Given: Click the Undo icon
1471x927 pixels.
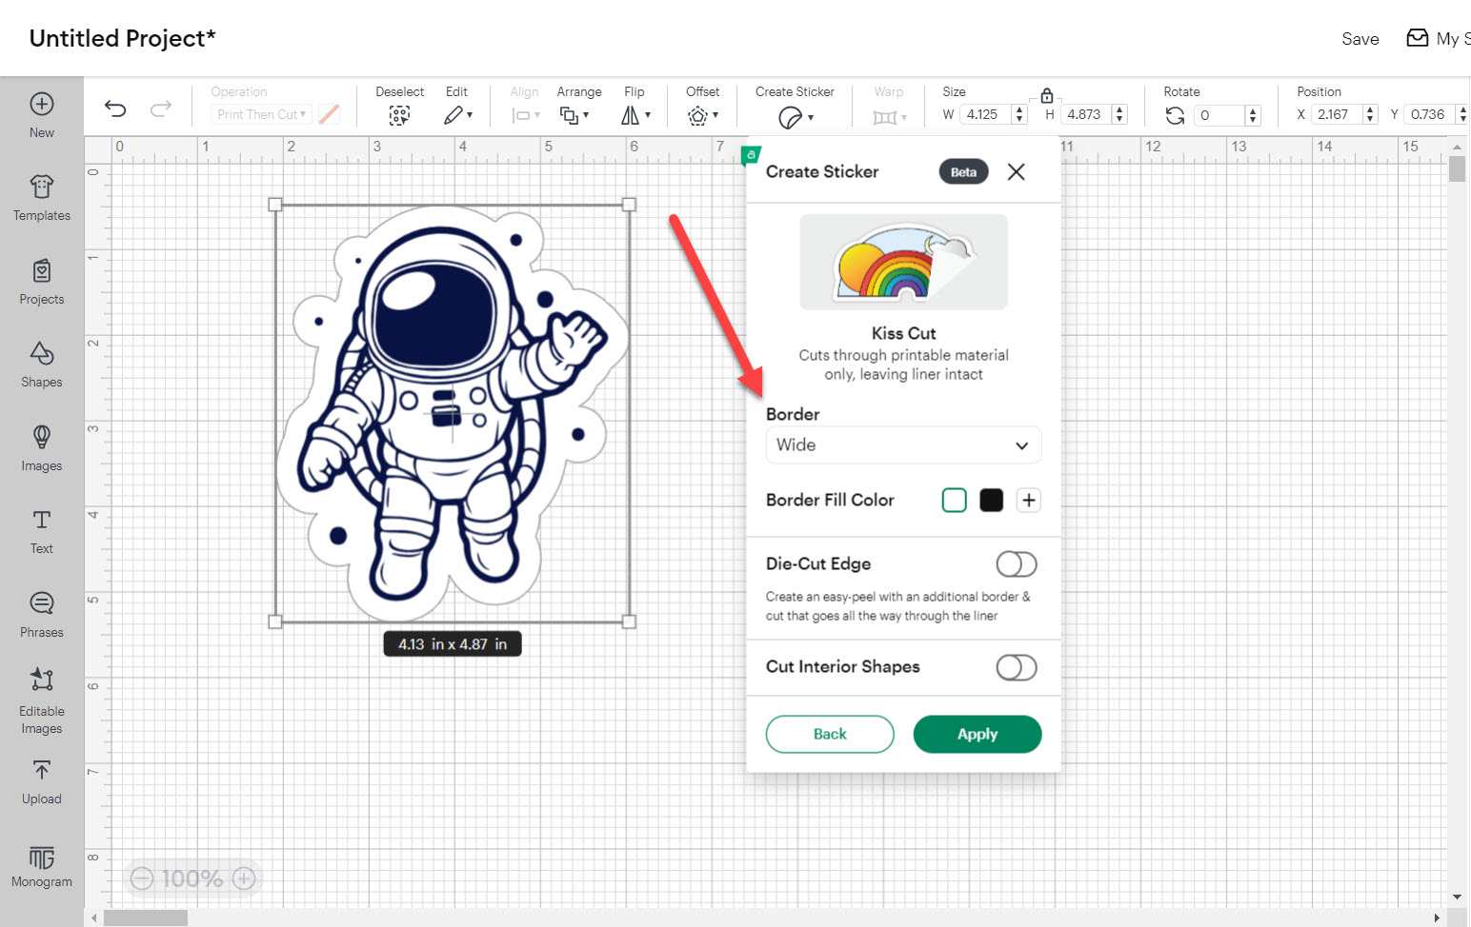Looking at the screenshot, I should (x=115, y=108).
